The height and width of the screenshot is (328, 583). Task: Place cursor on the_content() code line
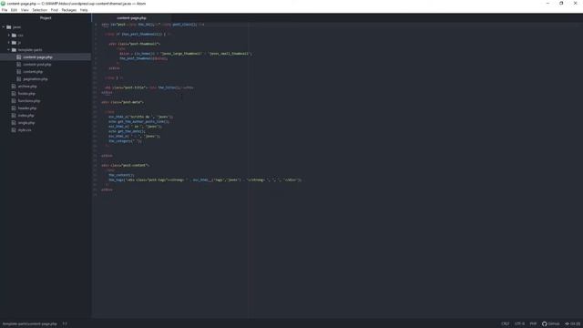[121, 175]
